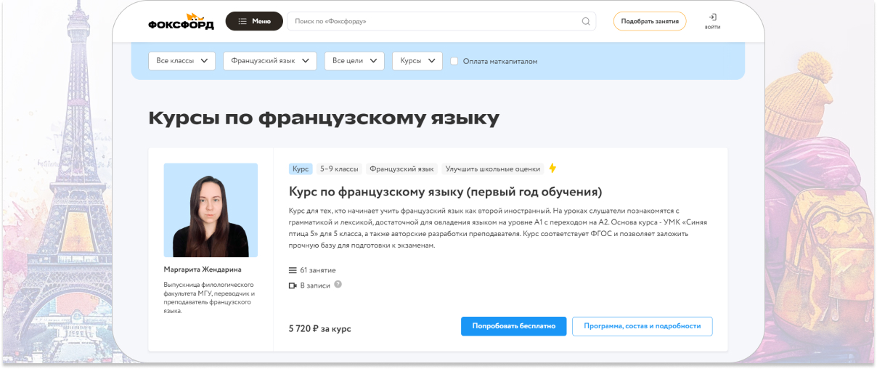
Task: Click the question mark help icon
Action: click(338, 285)
